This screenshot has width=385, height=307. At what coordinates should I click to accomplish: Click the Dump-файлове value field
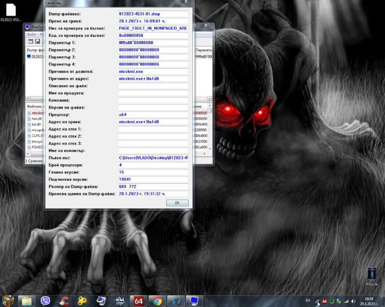point(153,14)
